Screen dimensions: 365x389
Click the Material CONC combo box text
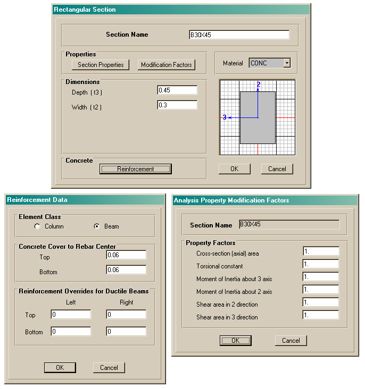click(x=267, y=63)
